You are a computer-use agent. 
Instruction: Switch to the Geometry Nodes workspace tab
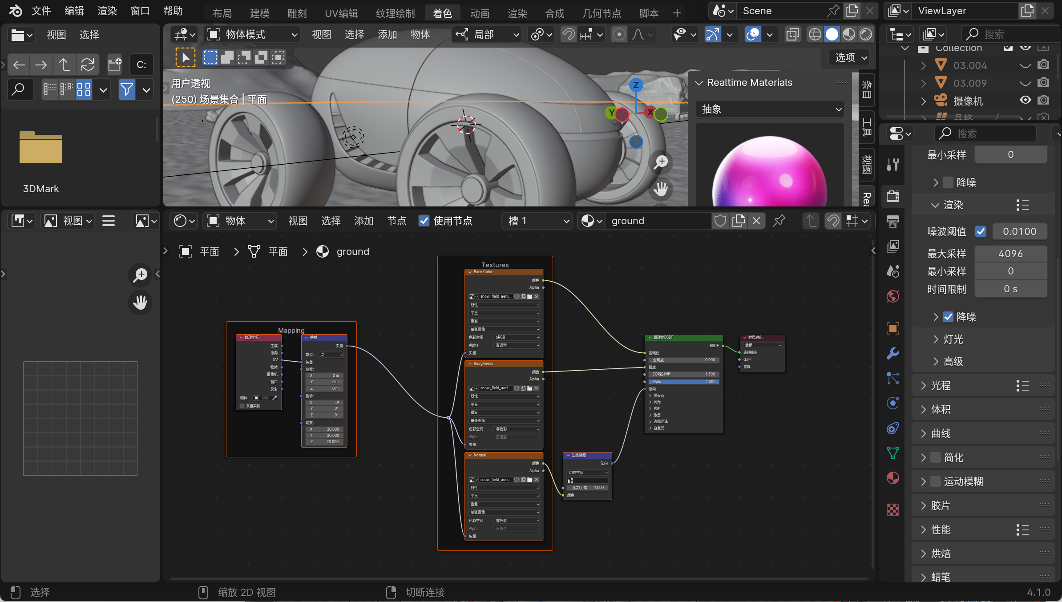(x=602, y=13)
